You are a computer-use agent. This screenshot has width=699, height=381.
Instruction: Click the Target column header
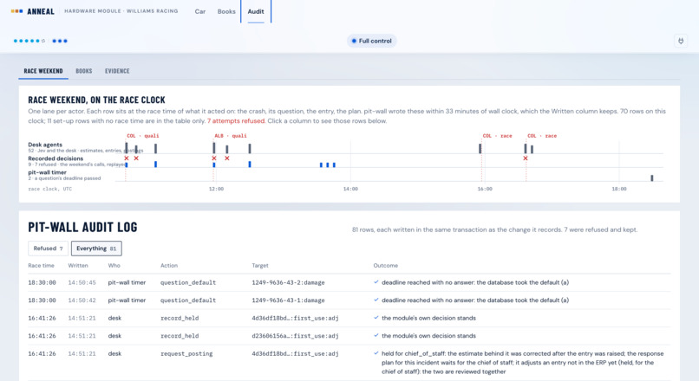coord(260,266)
